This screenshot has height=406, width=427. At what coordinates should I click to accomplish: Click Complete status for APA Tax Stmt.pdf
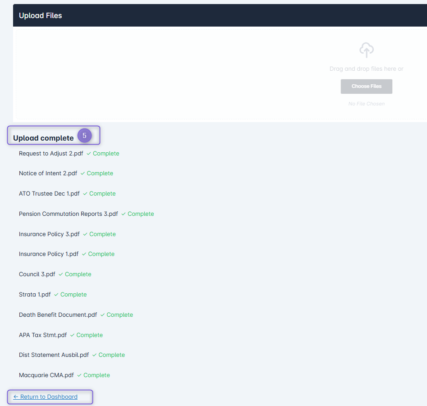[90, 335]
